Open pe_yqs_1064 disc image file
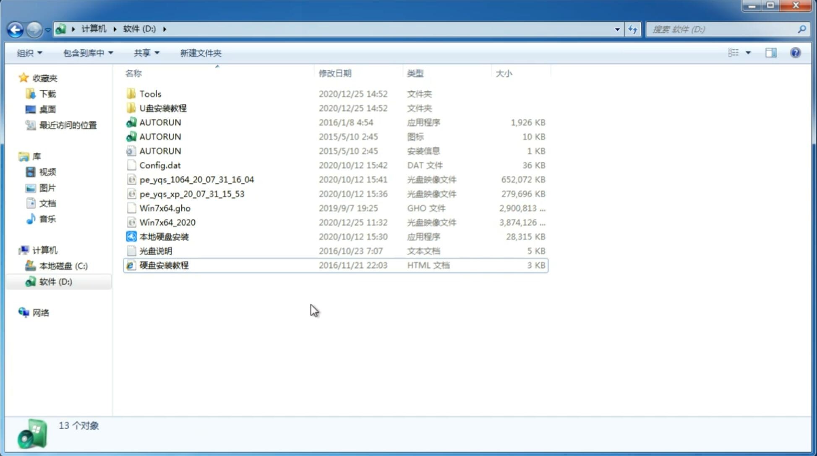Screen dimensions: 817x456 [197, 179]
